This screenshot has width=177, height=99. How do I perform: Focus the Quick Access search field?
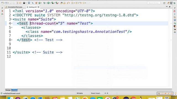pos(154,3)
